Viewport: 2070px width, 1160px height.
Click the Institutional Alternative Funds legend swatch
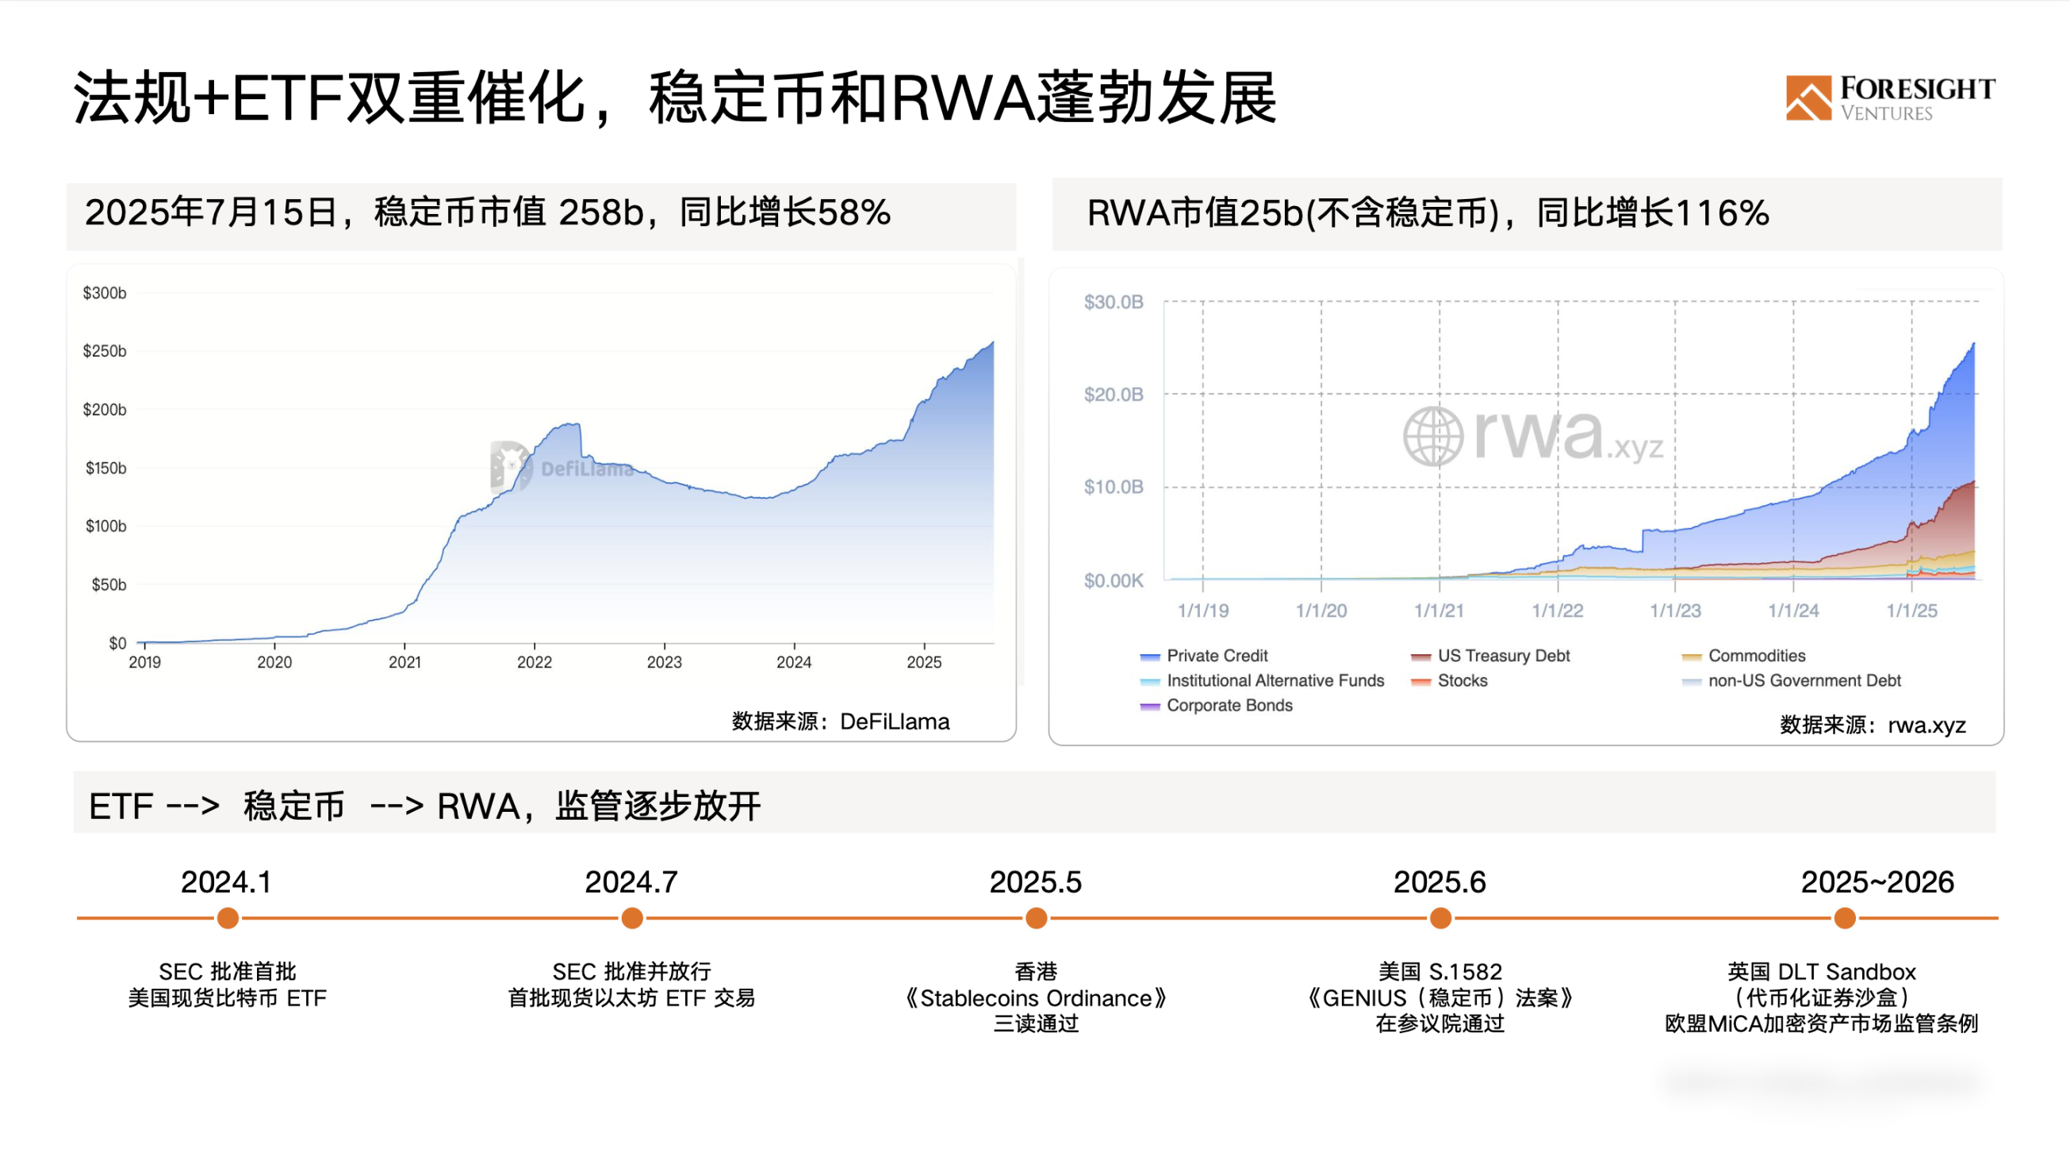pyautogui.click(x=1150, y=682)
